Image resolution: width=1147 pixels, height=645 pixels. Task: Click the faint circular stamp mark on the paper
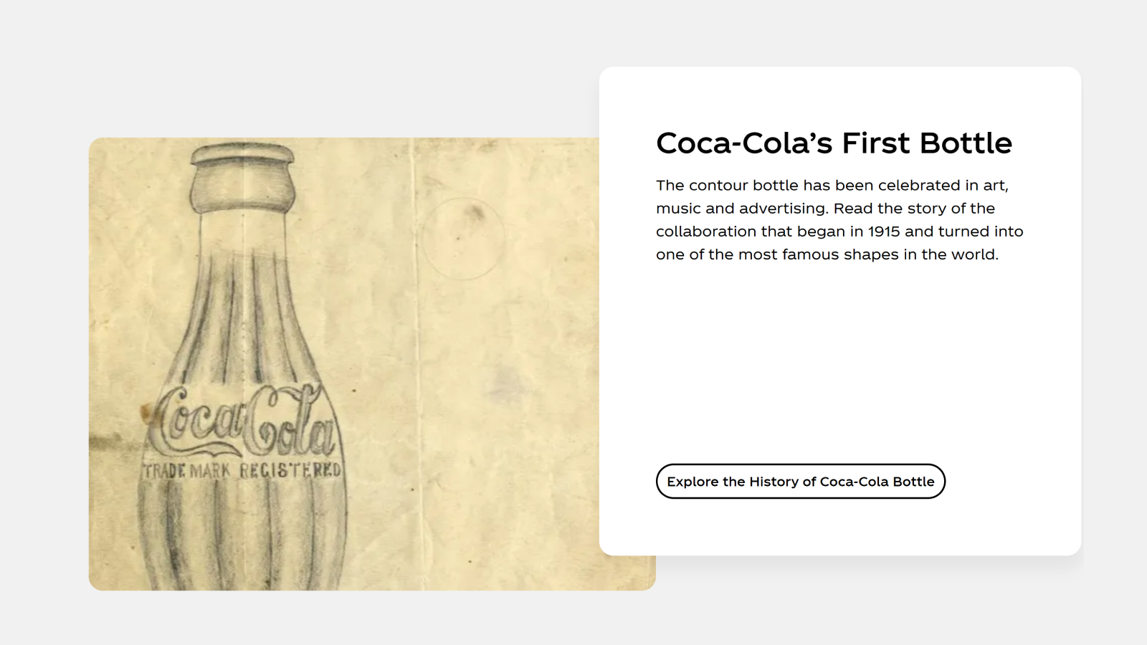[463, 239]
